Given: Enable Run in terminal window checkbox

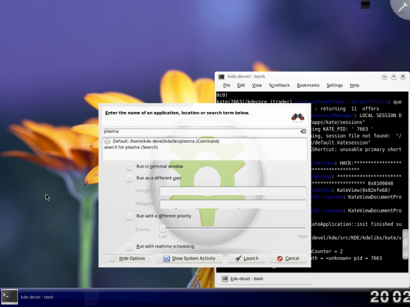Looking at the screenshot, I should point(130,166).
